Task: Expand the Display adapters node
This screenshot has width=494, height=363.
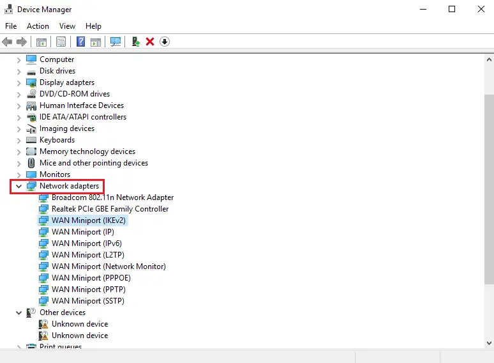Action: tap(19, 83)
